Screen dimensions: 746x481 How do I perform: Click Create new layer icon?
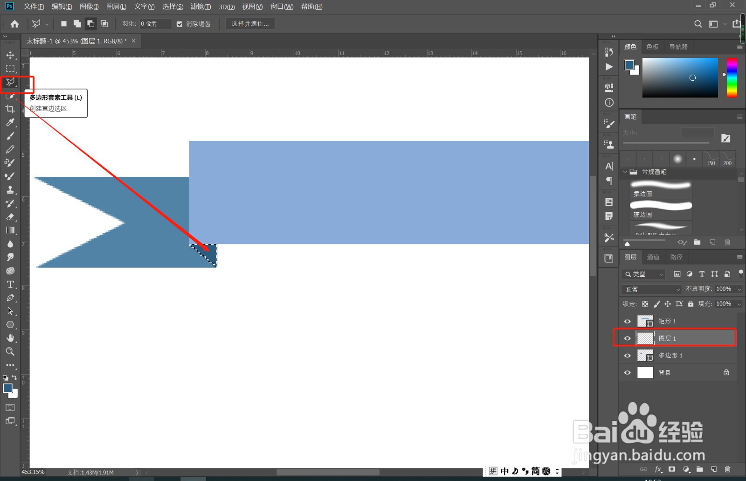(714, 469)
